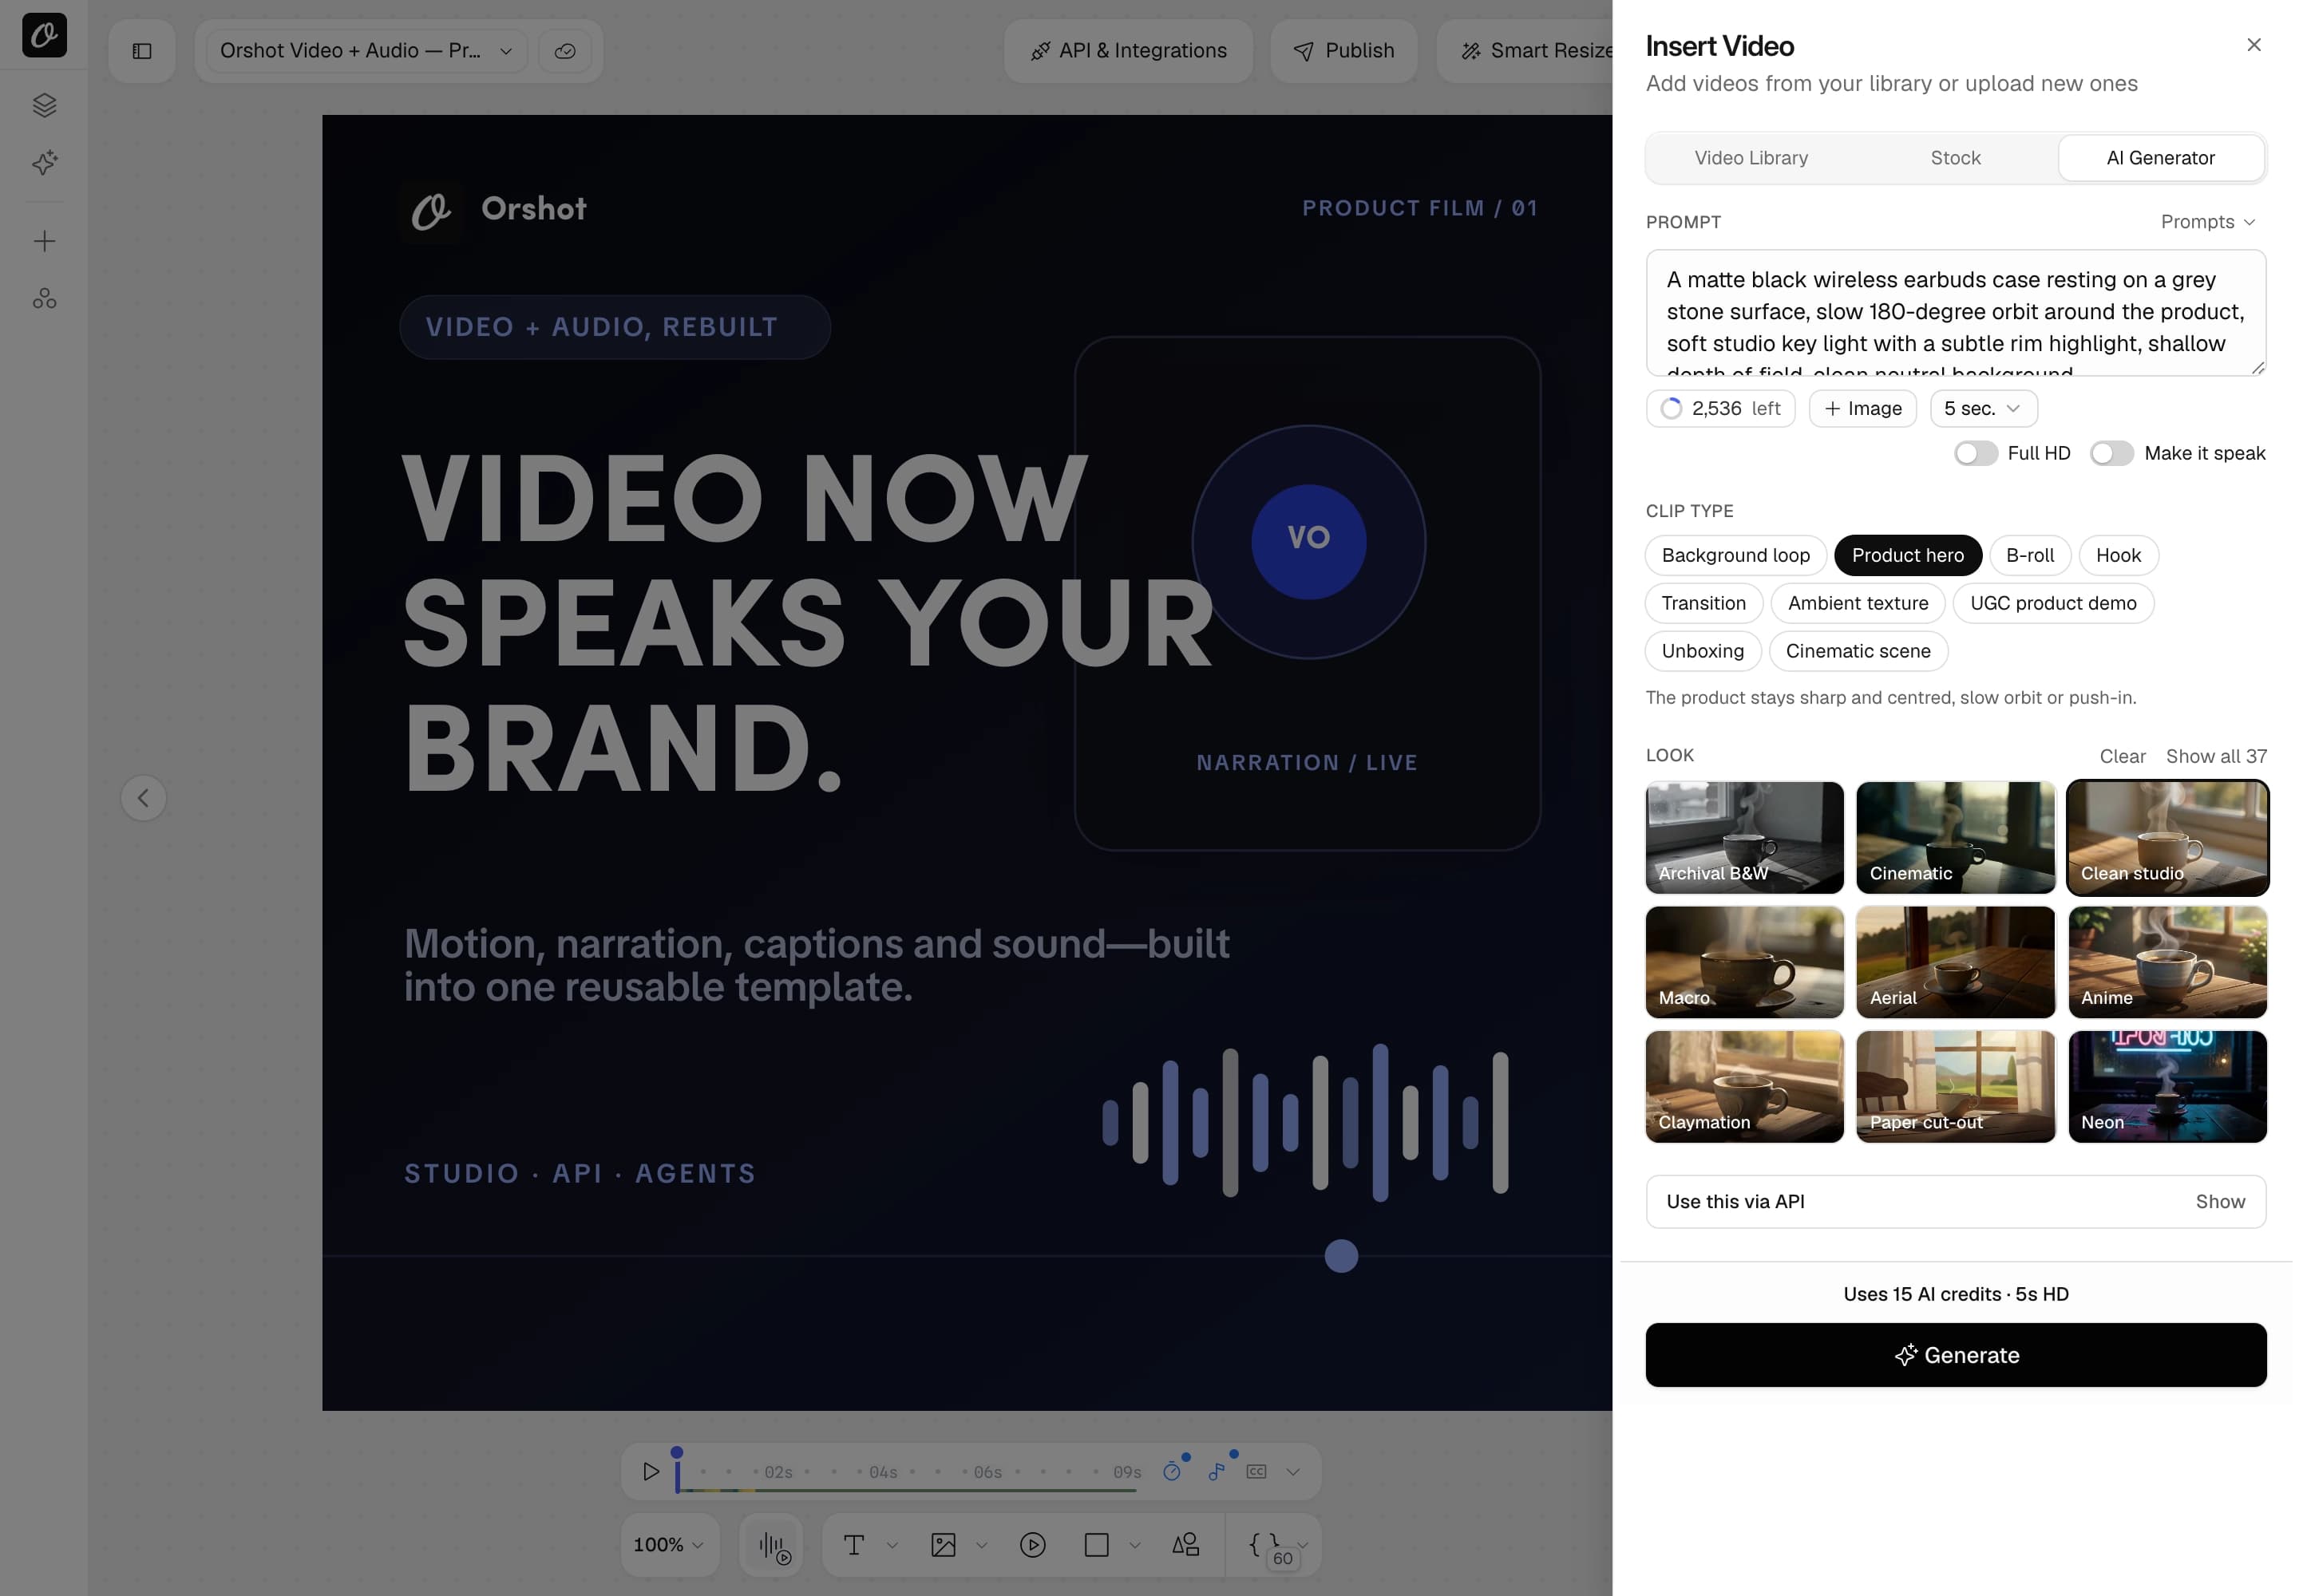Open the timer duration icon in timeline
This screenshot has width=2299, height=1596.
(1173, 1471)
